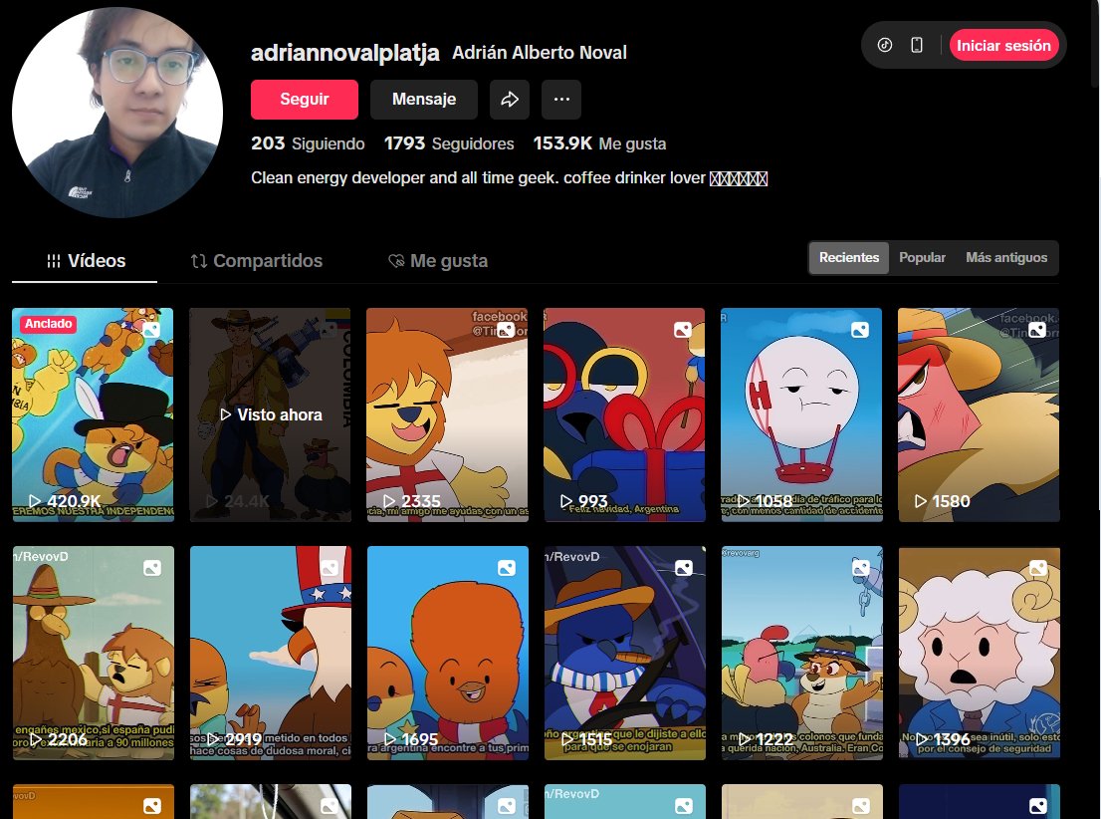This screenshot has height=819, width=1101.
Task: Open the three-dots more options button
Action: [561, 99]
